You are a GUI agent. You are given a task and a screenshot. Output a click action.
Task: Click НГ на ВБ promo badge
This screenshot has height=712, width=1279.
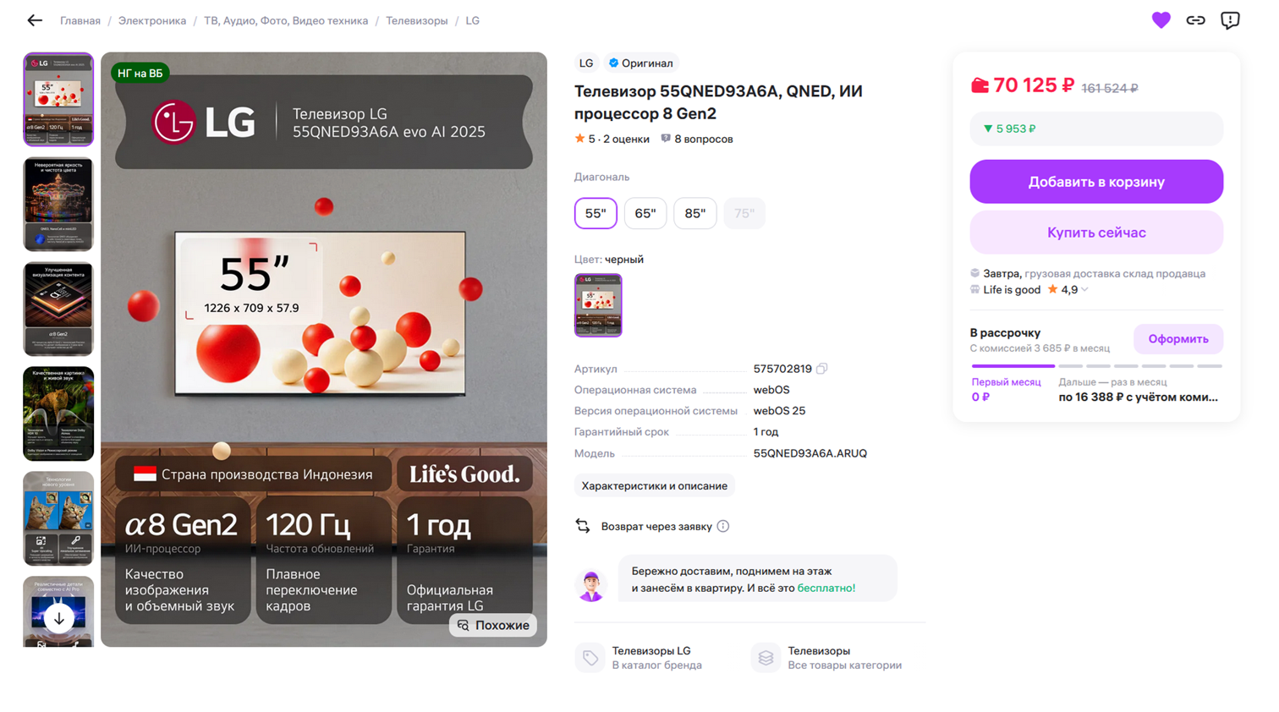[x=140, y=74]
